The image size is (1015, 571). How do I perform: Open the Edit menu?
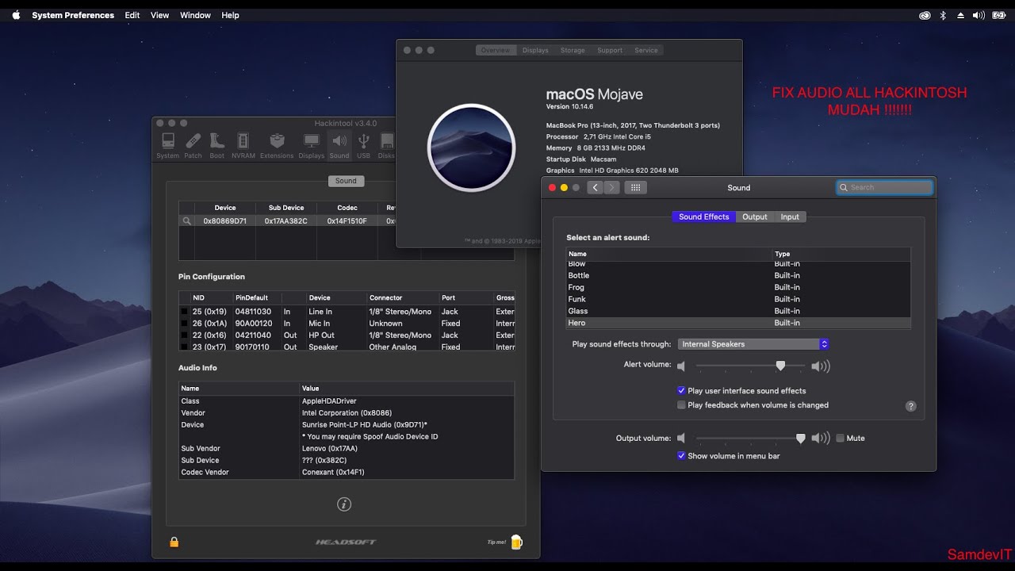pyautogui.click(x=132, y=15)
